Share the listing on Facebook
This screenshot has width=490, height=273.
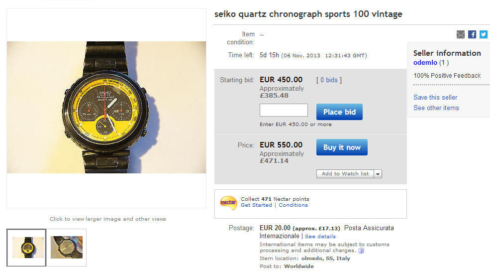point(472,34)
